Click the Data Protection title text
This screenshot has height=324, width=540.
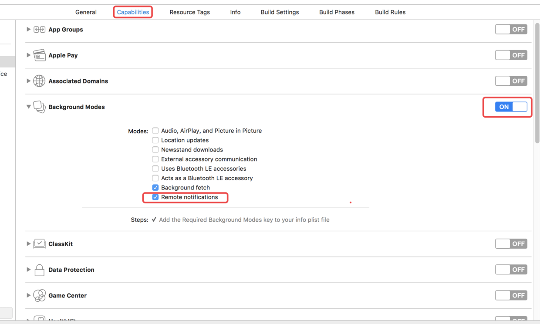[71, 270]
